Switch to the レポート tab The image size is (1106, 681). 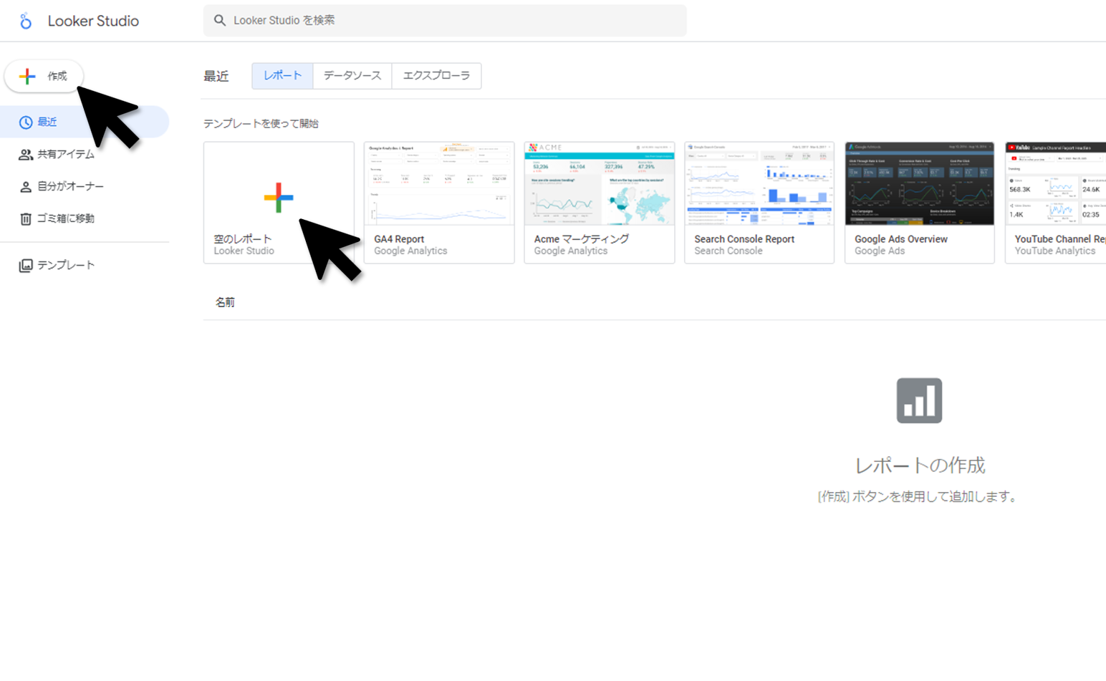coord(282,76)
